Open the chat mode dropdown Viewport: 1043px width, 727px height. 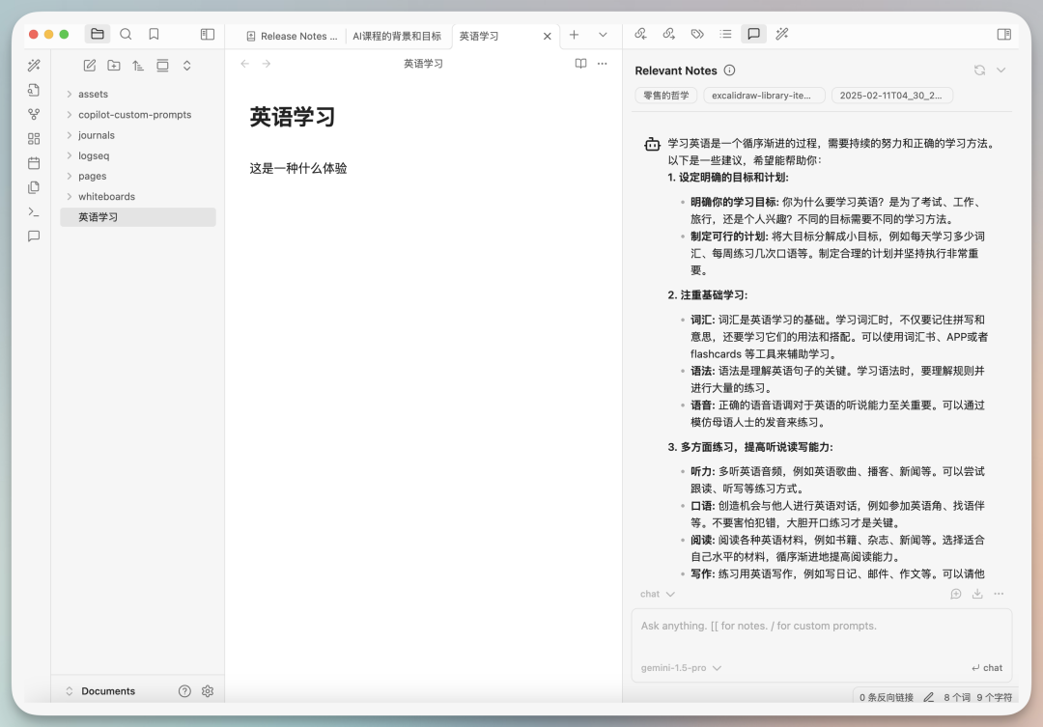click(658, 594)
